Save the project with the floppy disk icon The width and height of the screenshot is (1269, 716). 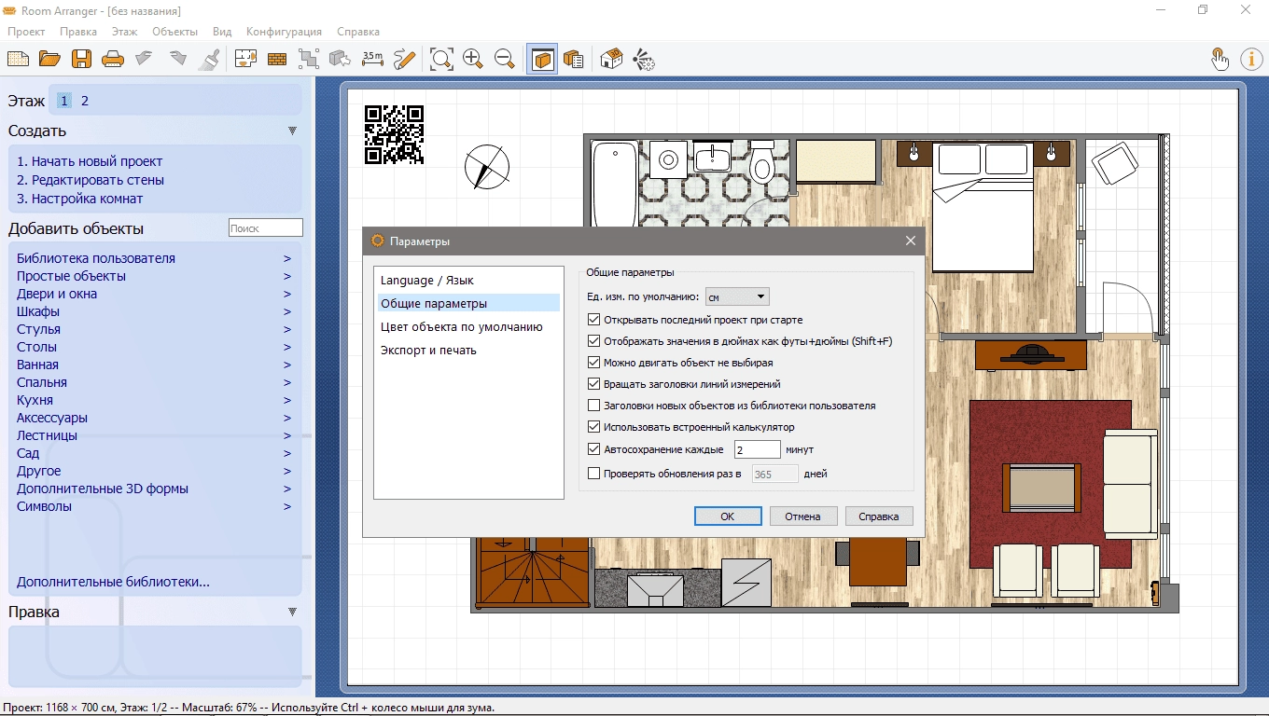[x=81, y=59]
